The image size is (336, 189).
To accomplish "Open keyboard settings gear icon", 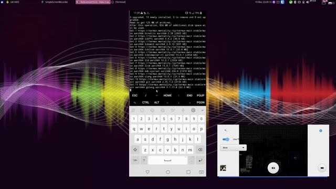I will (x=193, y=110).
